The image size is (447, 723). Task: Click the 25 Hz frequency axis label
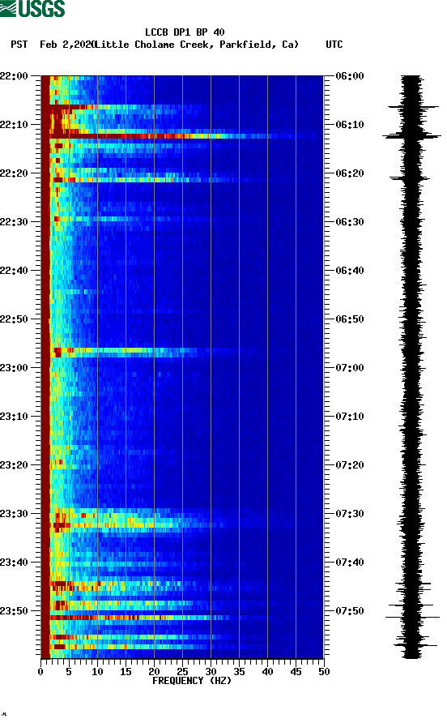[x=182, y=672]
